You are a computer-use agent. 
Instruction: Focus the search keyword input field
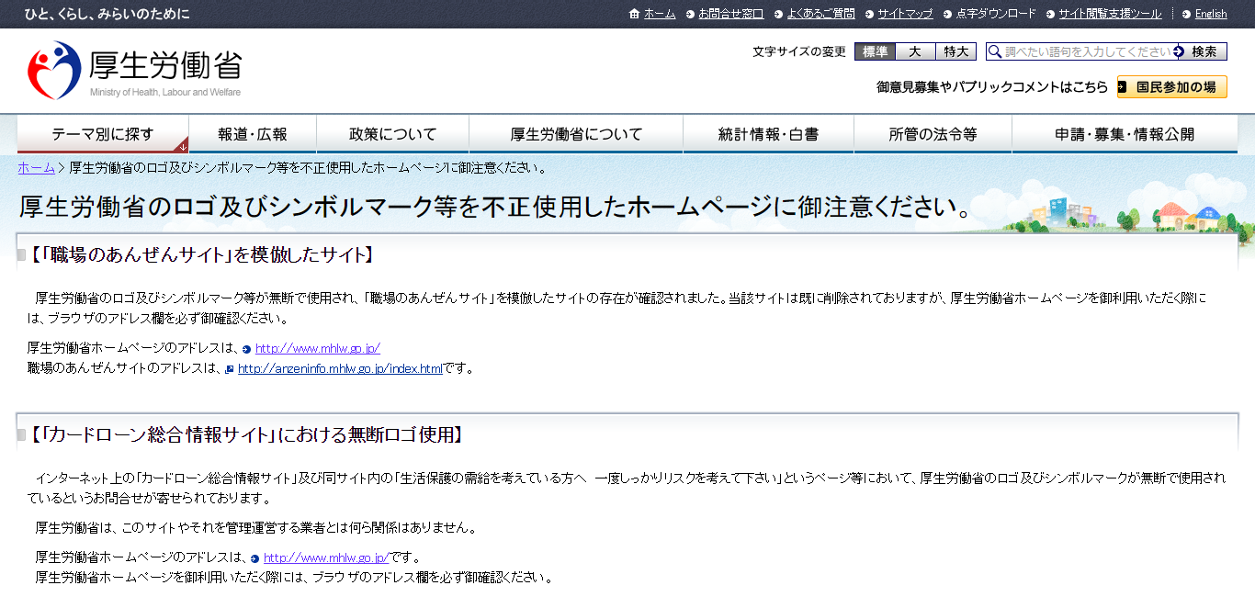point(1080,51)
